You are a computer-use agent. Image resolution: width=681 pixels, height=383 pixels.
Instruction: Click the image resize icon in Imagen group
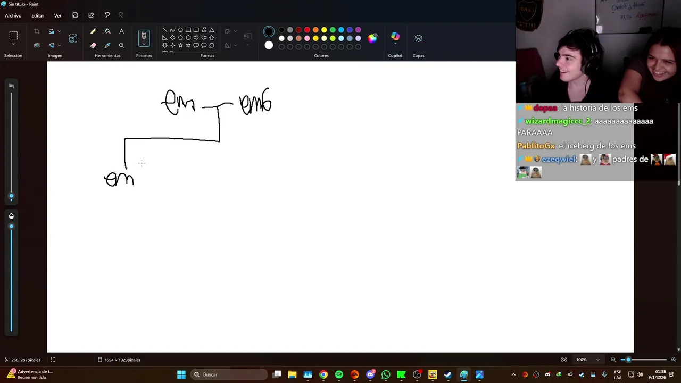(x=73, y=38)
